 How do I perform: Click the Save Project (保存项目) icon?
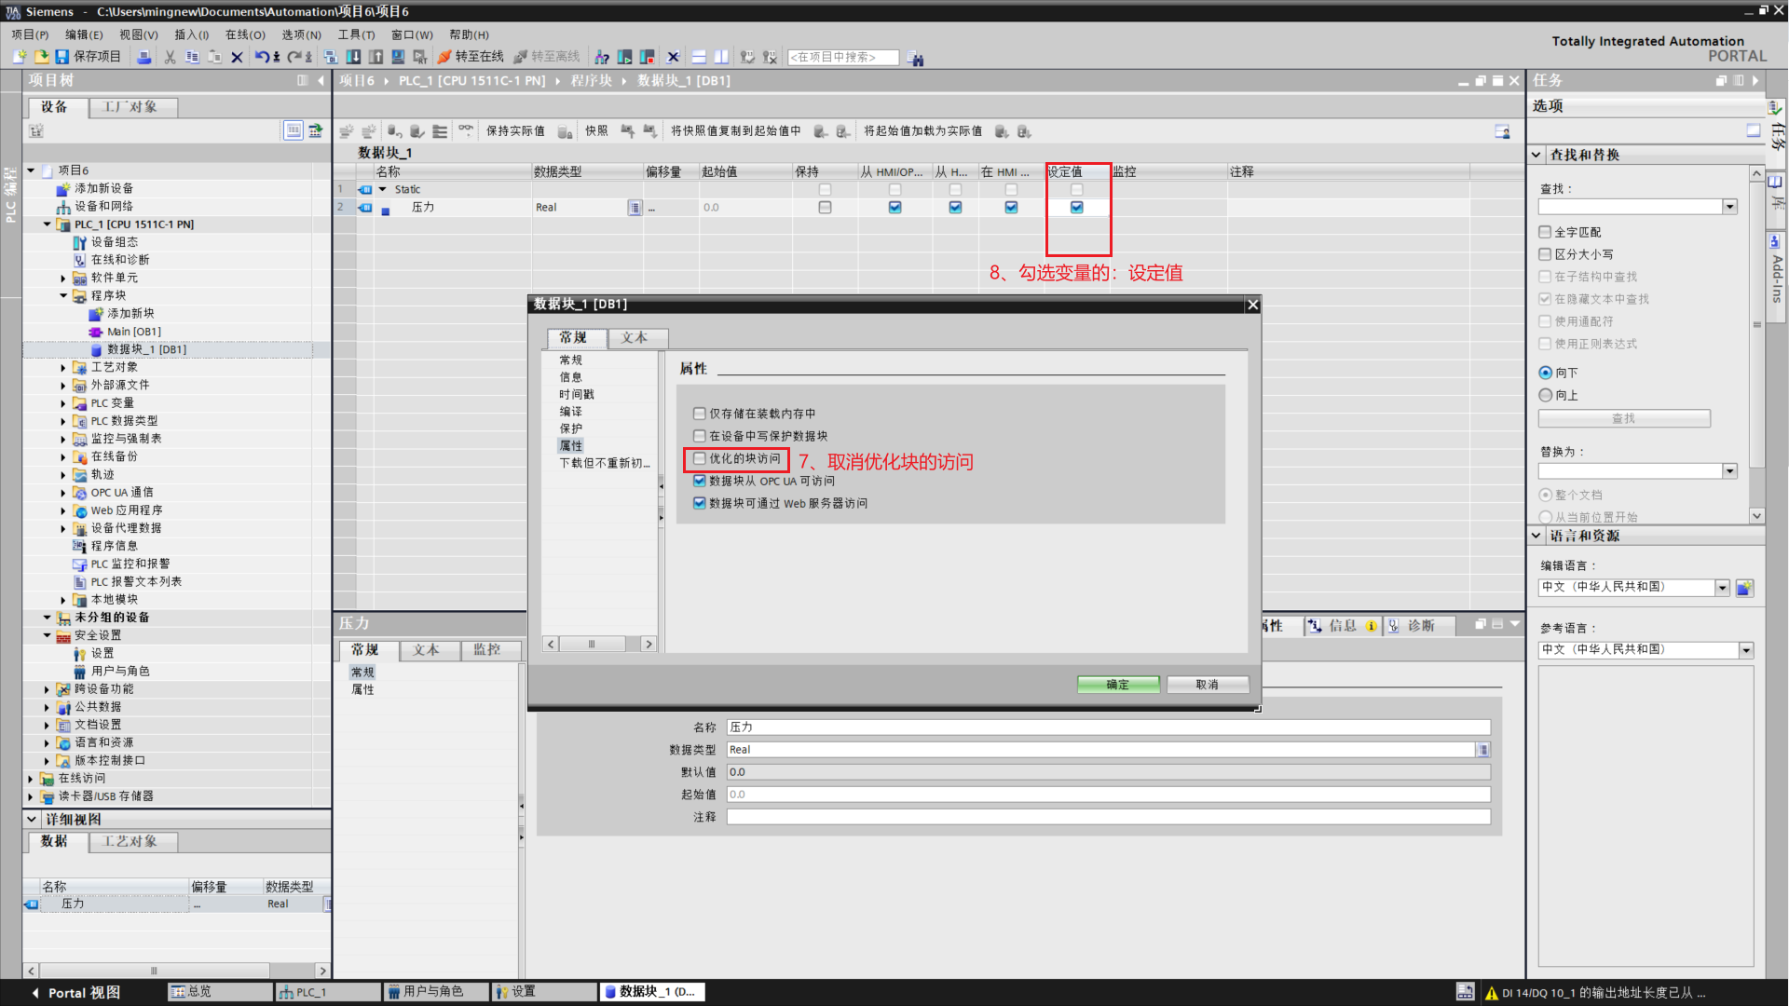point(62,57)
